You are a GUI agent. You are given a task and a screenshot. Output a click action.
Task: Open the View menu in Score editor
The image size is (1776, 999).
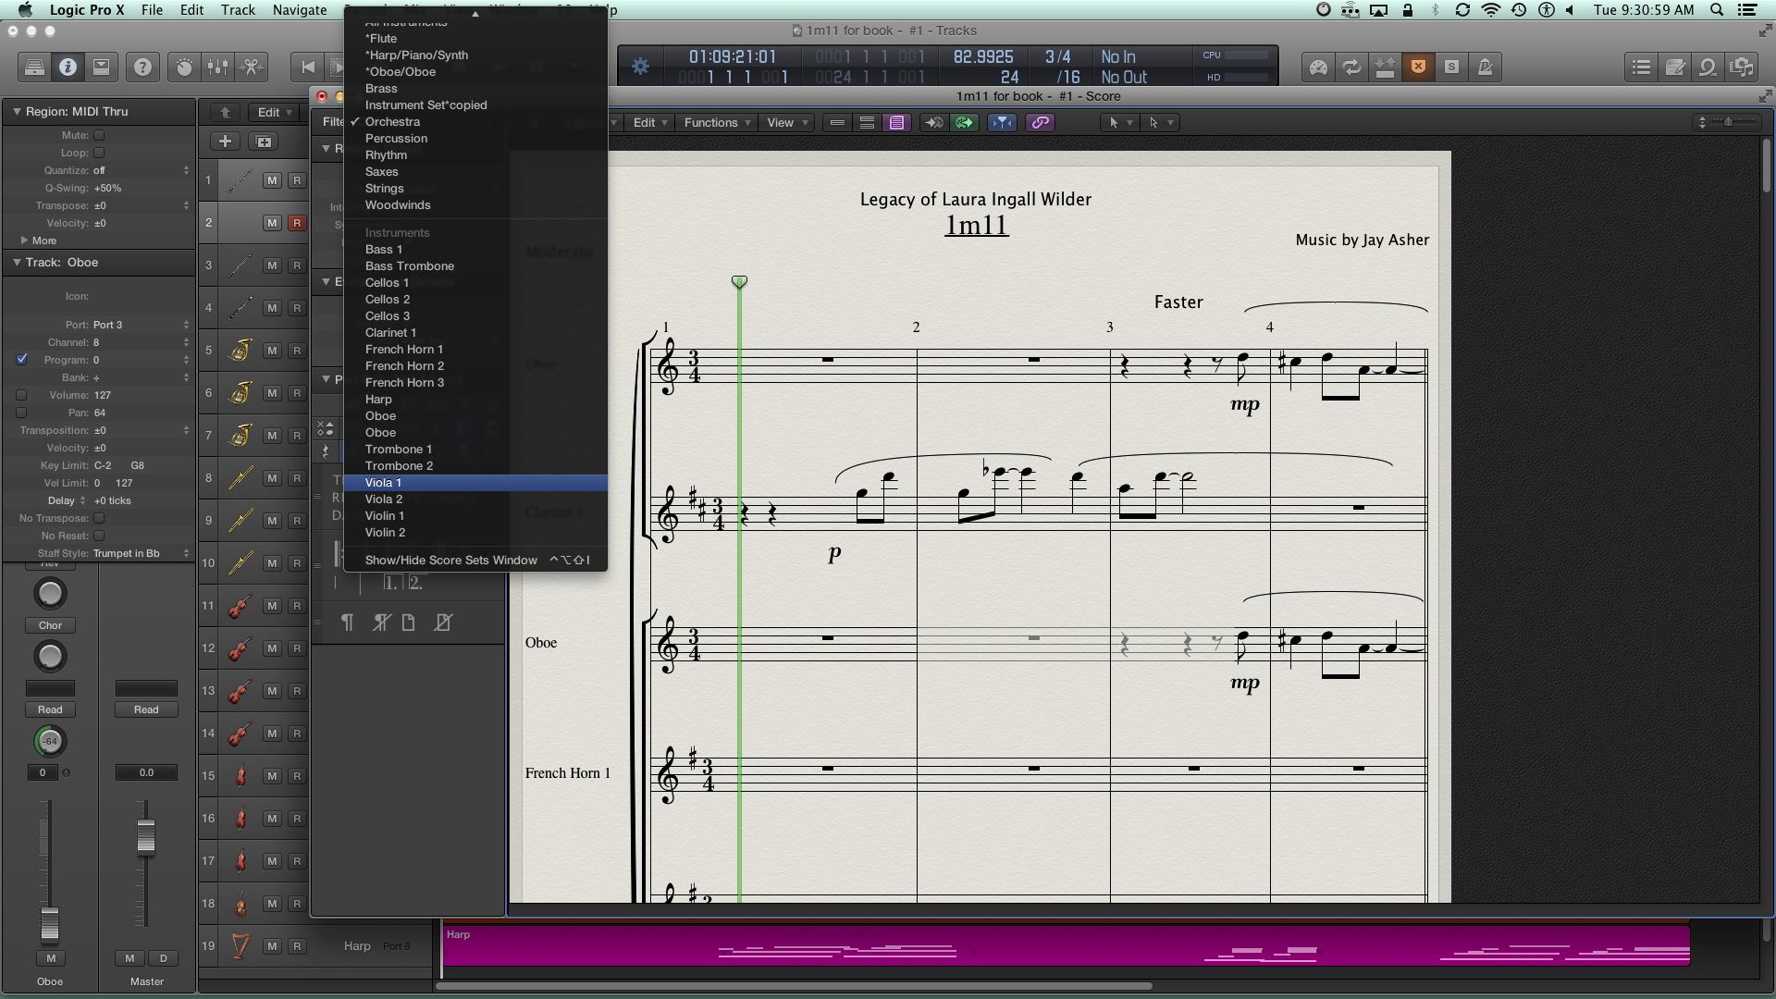[x=786, y=122]
